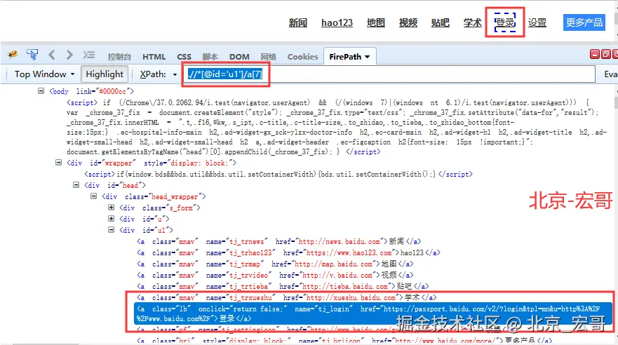This screenshot has height=345, width=618.
Task: Switch to the Cookies tab
Action: pyautogui.click(x=302, y=57)
